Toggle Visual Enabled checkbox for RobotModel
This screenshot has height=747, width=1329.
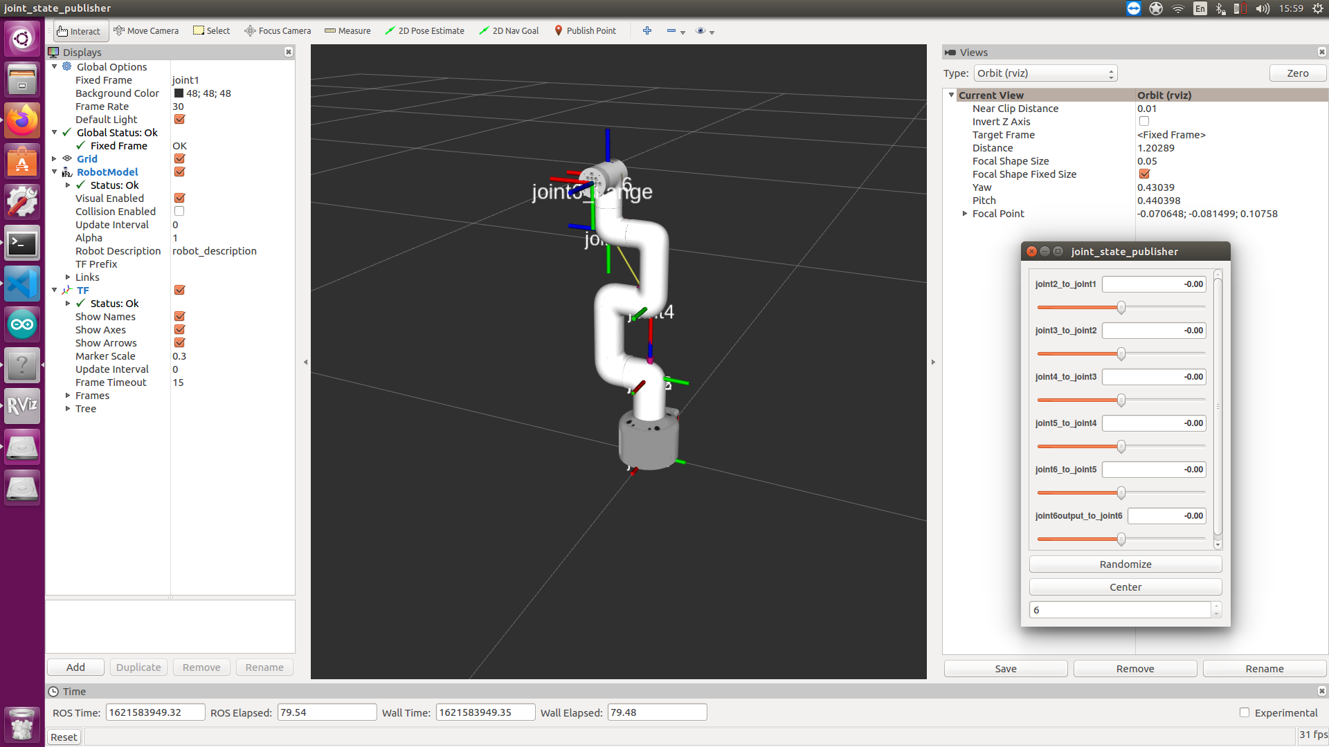point(180,198)
